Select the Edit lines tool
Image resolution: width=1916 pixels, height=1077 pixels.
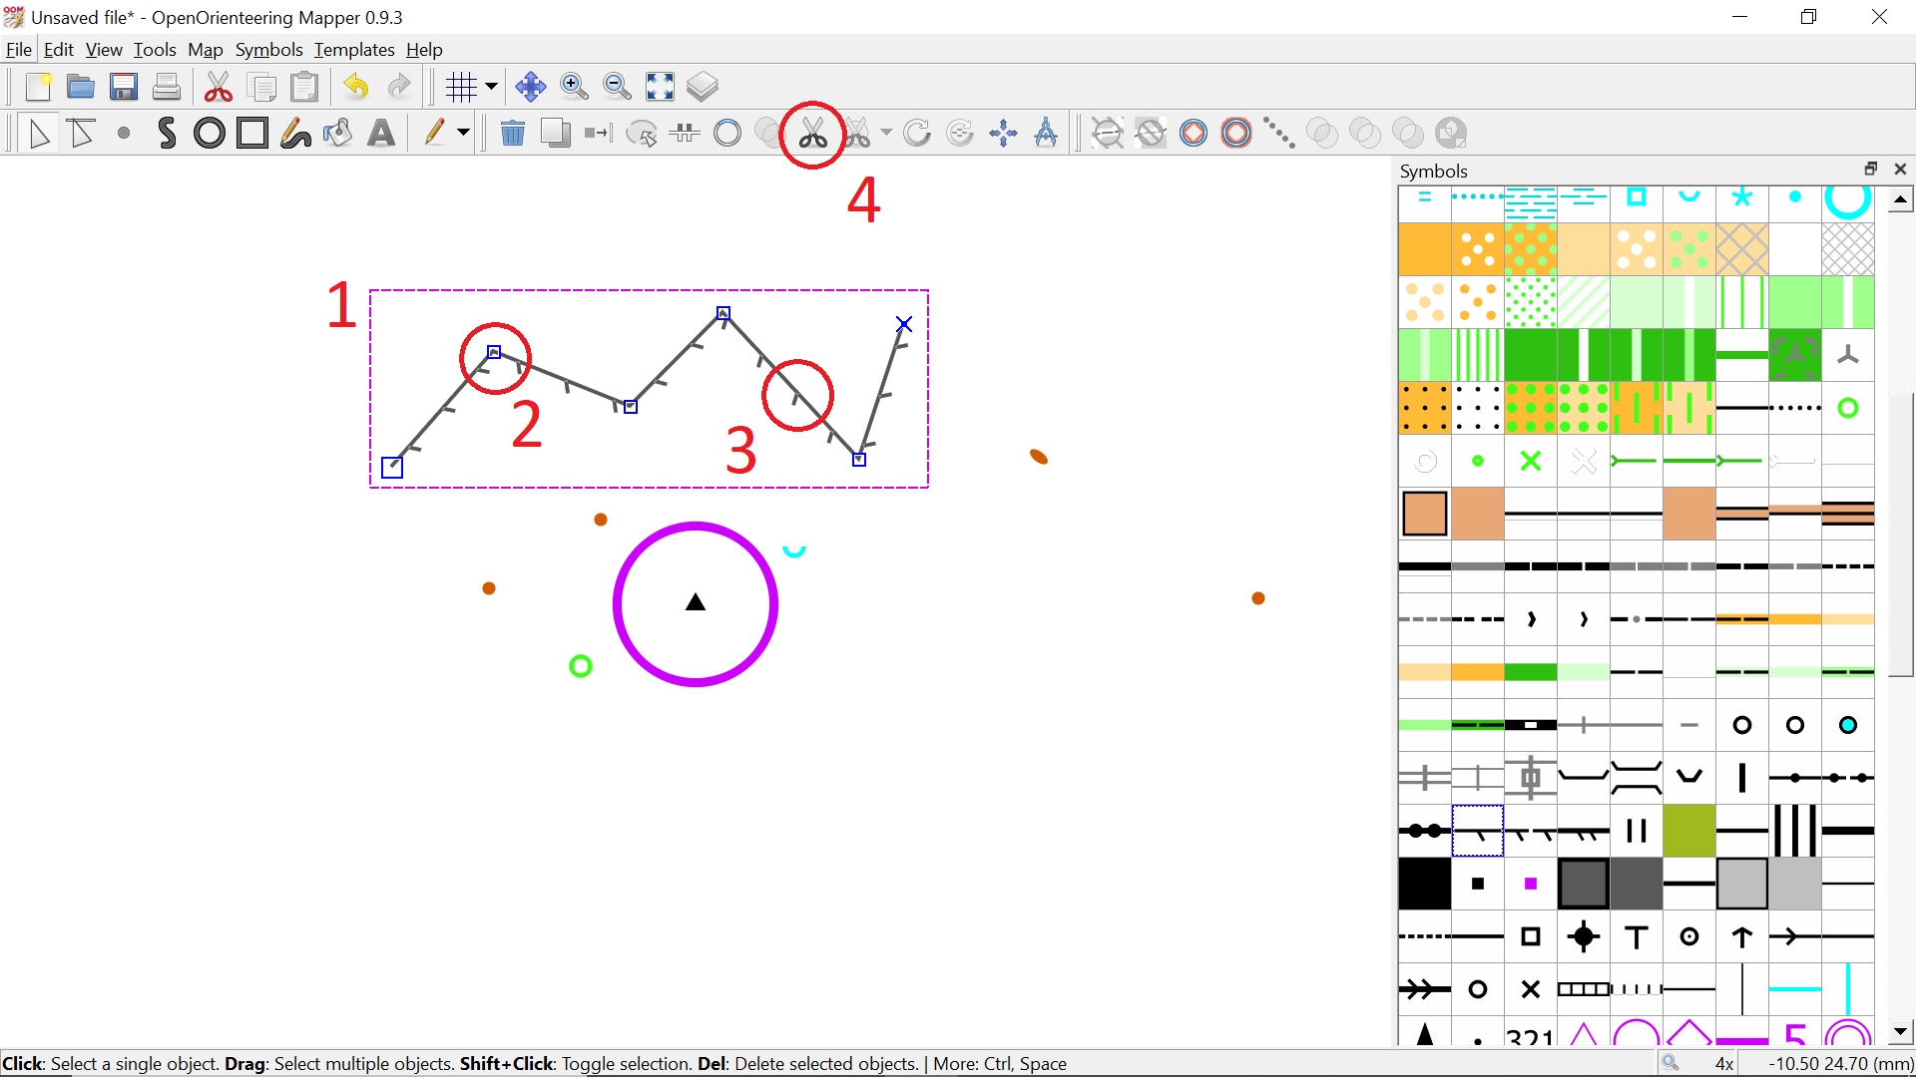pos(82,134)
